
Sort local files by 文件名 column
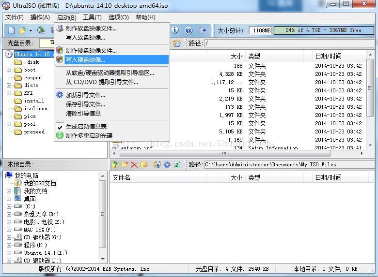click(122, 178)
